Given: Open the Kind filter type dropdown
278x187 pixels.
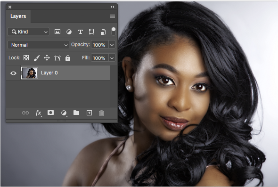Looking at the screenshot, I should 29,32.
